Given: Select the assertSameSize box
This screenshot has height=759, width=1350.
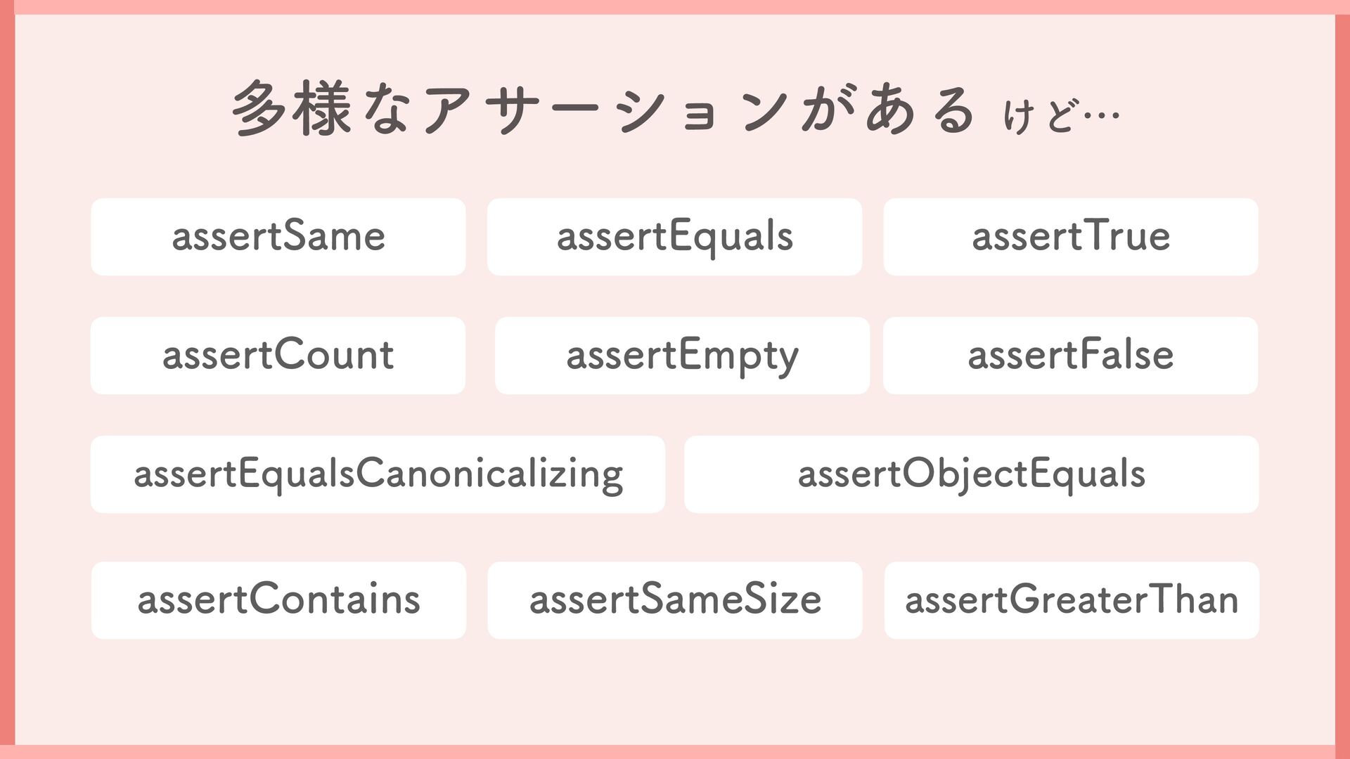Looking at the screenshot, I should tap(675, 600).
